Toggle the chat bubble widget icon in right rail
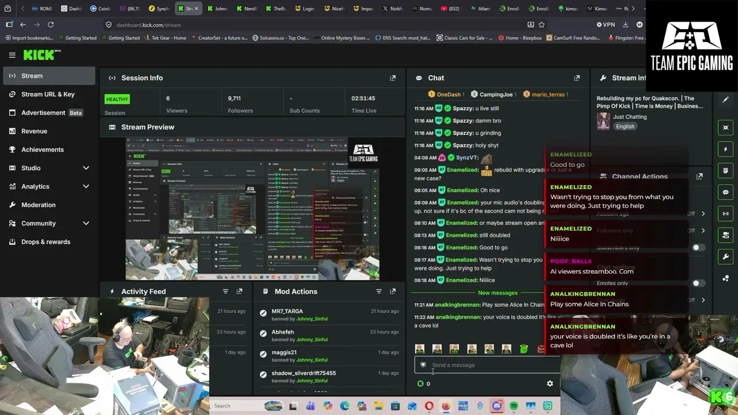This screenshot has height=415, width=738. tap(725, 192)
